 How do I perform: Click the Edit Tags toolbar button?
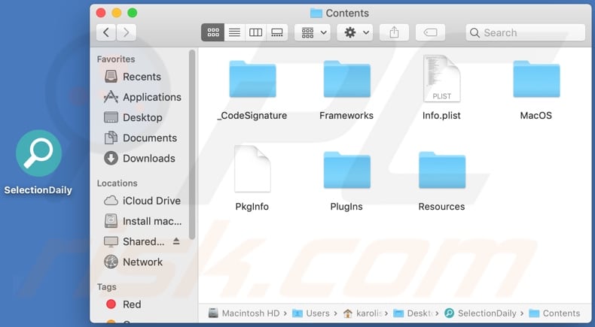tap(430, 32)
